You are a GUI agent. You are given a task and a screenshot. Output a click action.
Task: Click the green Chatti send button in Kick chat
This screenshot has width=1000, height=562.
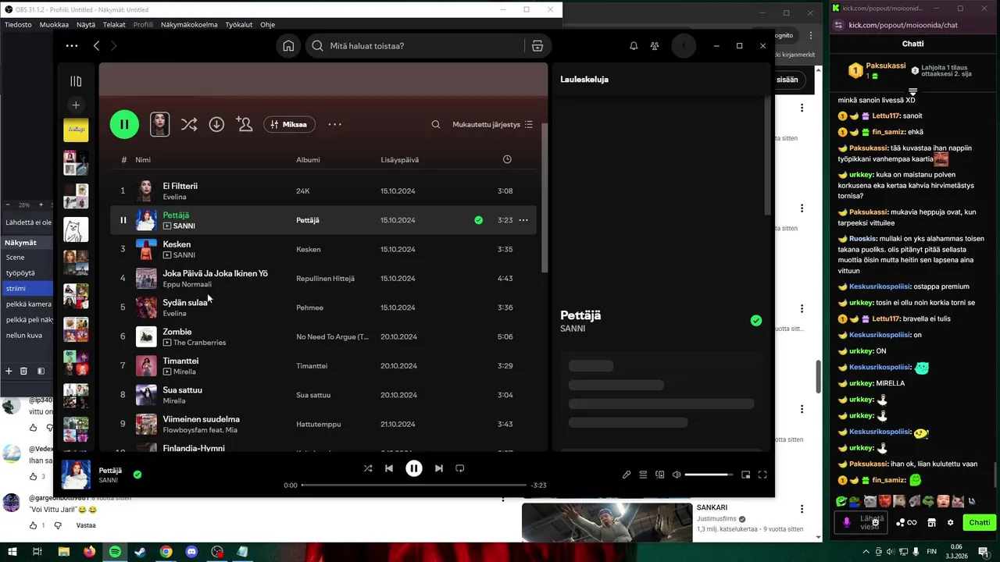[x=979, y=523]
